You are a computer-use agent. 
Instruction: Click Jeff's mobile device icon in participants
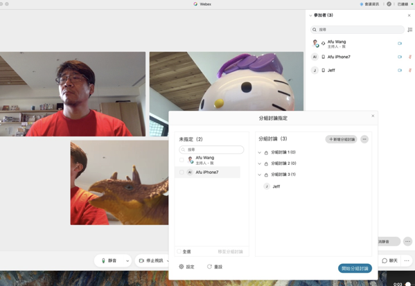tap(323, 70)
